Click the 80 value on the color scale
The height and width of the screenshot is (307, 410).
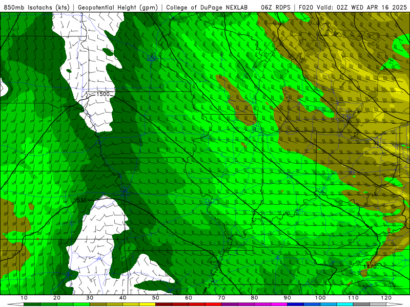pos(254,298)
